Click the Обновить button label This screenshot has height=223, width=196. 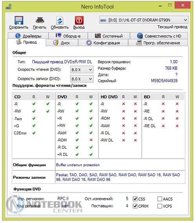click(60, 27)
